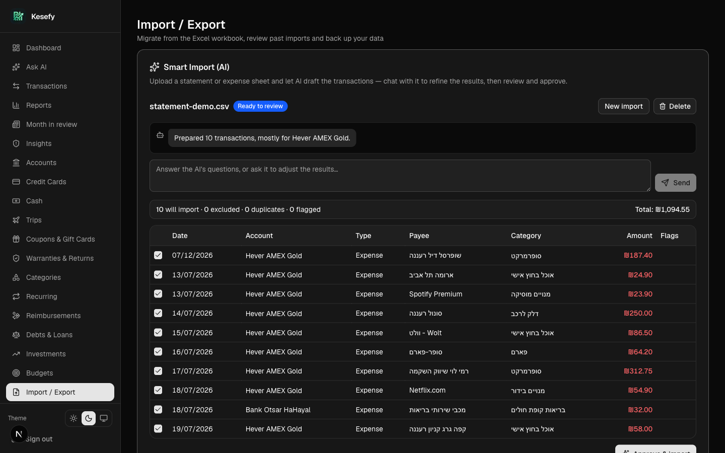The width and height of the screenshot is (725, 453).
Task: Click the Total: ₪1,094.55 summary
Action: pyautogui.click(x=662, y=209)
